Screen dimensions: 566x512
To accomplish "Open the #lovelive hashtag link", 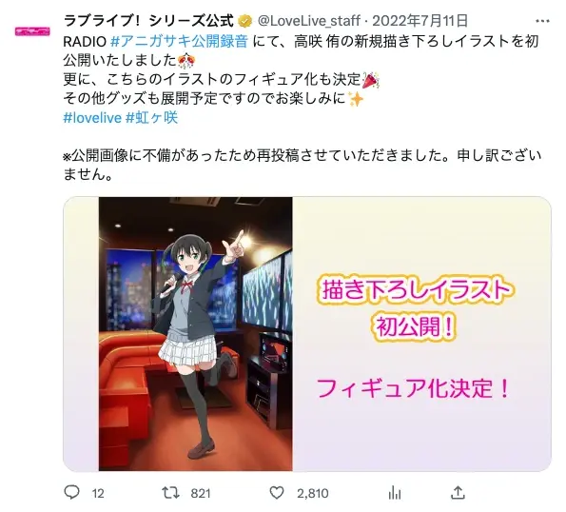I will point(92,118).
